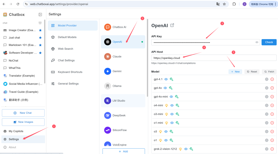The height and width of the screenshot is (154, 278).
Task: Select the Ollama provider
Action: [x=123, y=86]
